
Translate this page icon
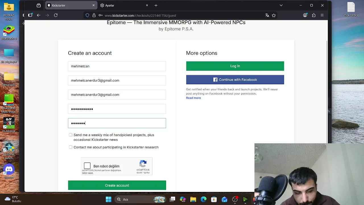pos(267,15)
